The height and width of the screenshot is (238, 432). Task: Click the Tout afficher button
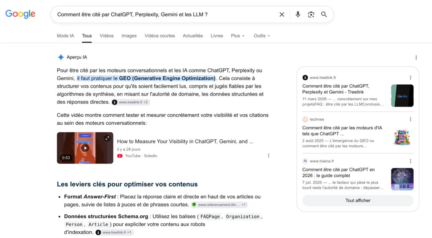click(x=358, y=201)
